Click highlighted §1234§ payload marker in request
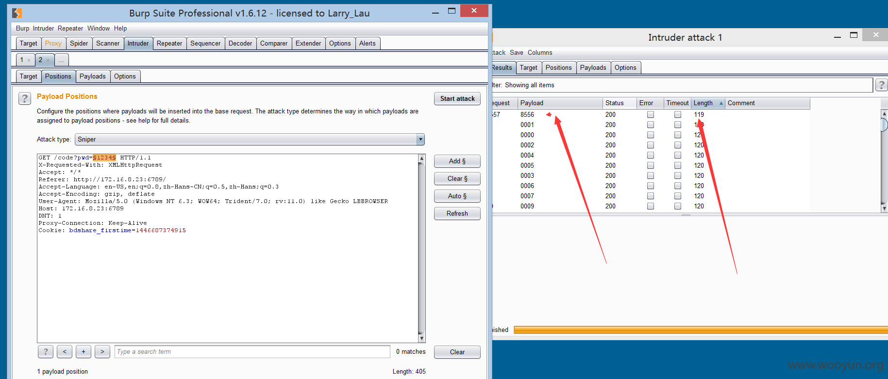The height and width of the screenshot is (379, 888). [104, 158]
